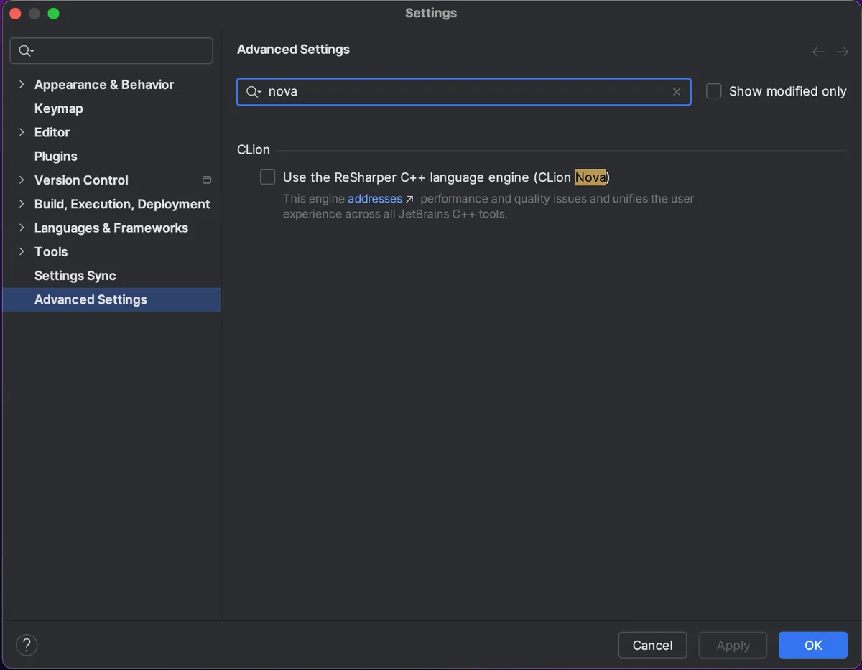Enable the ReSharper C++ language engine checkbox
Screen dimensions: 862x670
(268, 177)
